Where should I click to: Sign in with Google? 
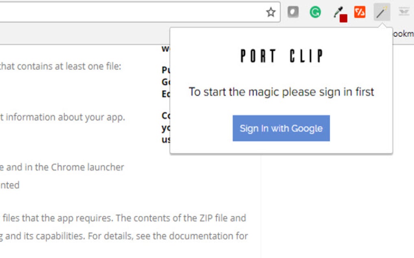tap(281, 128)
